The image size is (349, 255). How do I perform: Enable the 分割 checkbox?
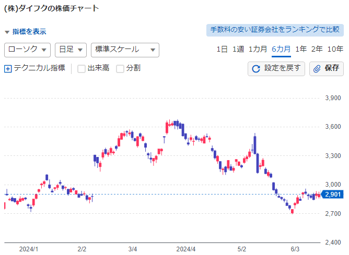pos(120,69)
